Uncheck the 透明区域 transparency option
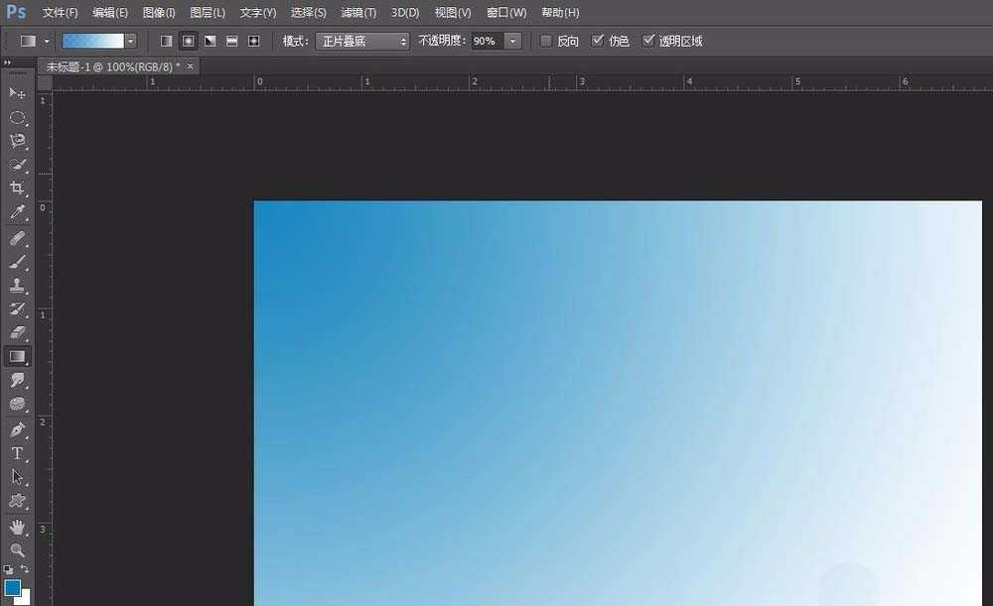This screenshot has width=993, height=606. click(648, 41)
